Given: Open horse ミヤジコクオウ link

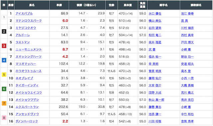Looking at the screenshot, I should (x=26, y=28).
